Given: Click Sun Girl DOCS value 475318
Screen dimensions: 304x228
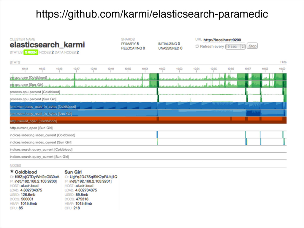Looking at the screenshot, I should coord(82,199).
